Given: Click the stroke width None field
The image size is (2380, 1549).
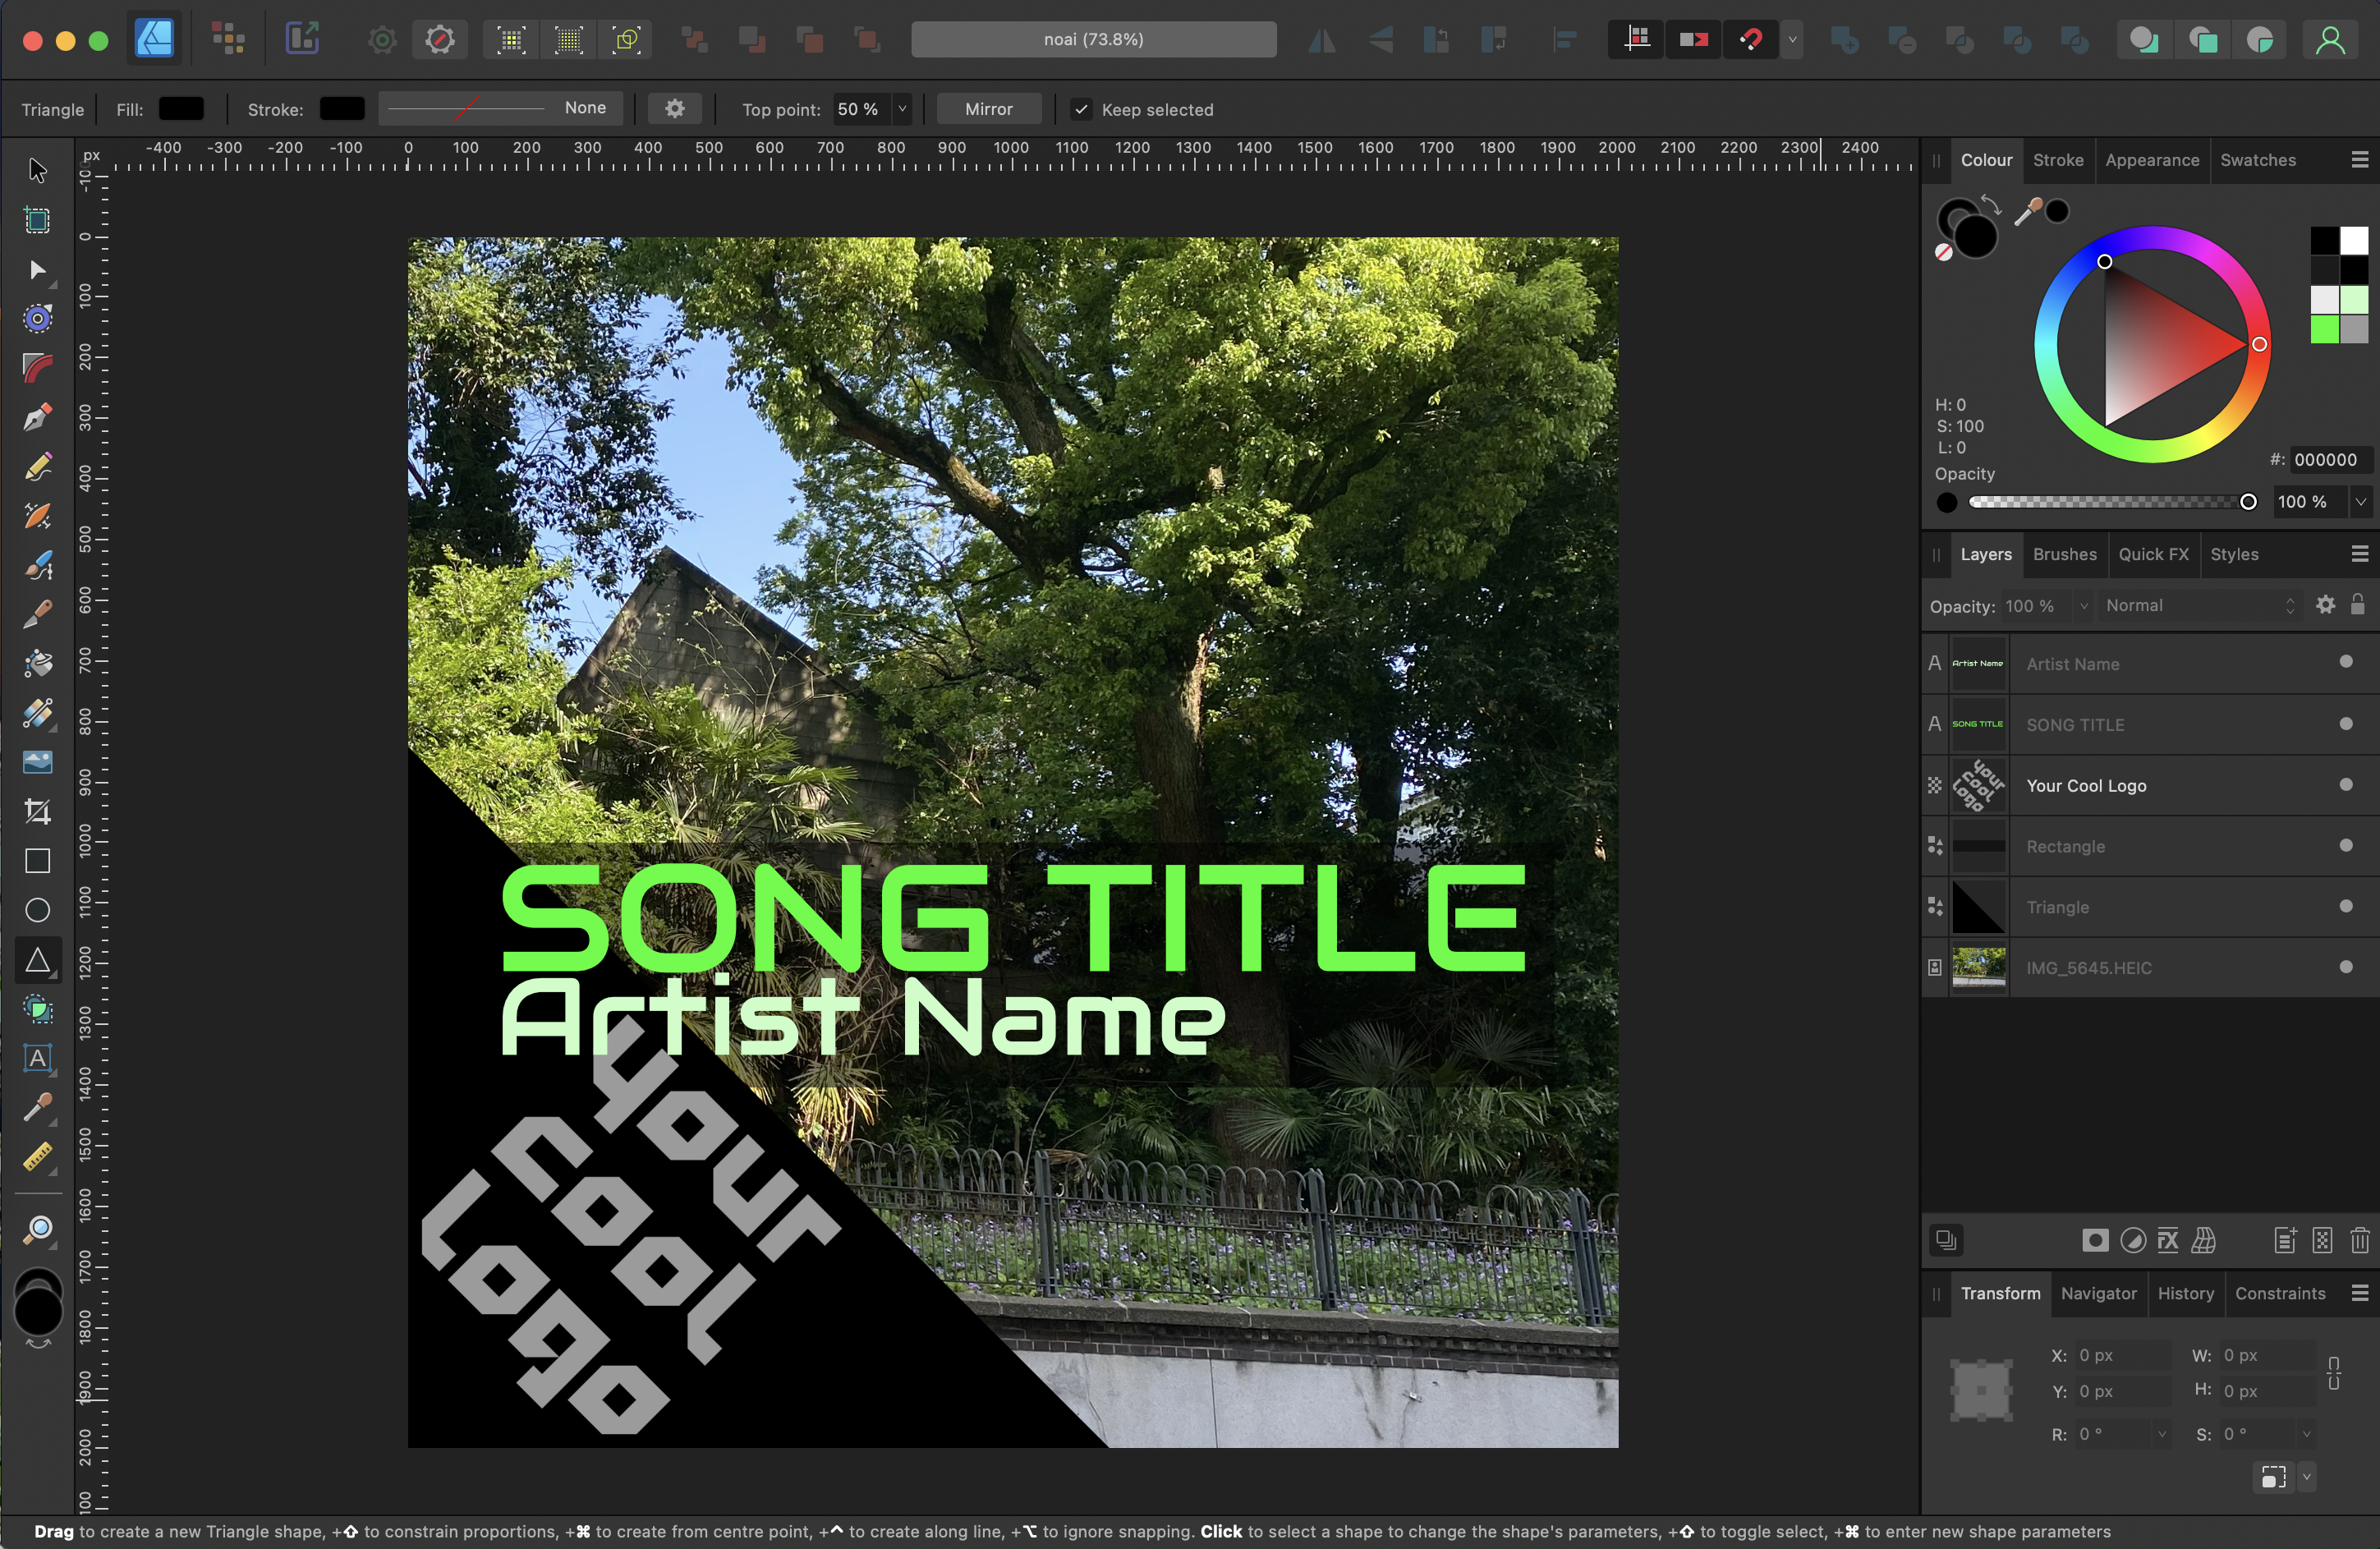Looking at the screenshot, I should (500, 108).
